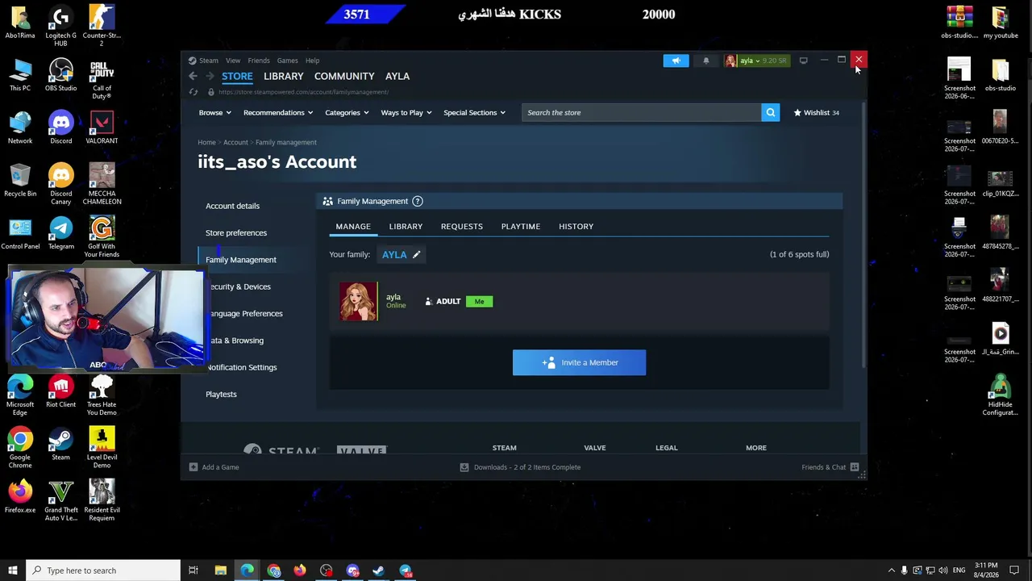Open Steam announcements megaphone button

tap(676, 61)
